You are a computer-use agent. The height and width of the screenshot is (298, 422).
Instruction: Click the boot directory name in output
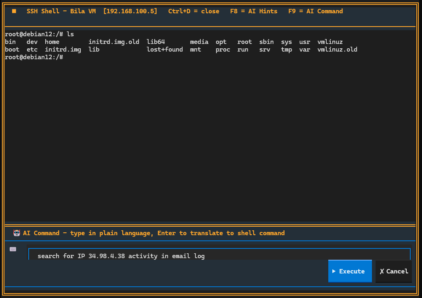tap(12, 49)
